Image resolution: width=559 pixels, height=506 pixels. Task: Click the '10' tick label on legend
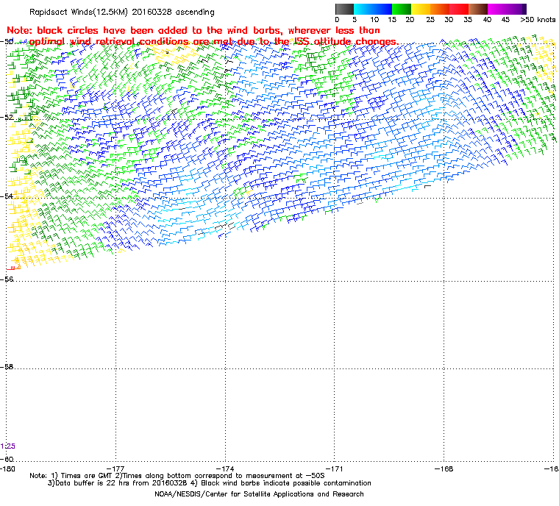(374, 20)
